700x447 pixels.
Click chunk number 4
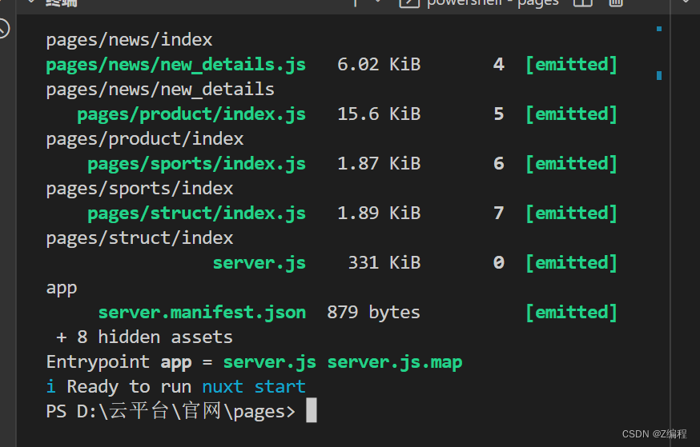tap(499, 65)
